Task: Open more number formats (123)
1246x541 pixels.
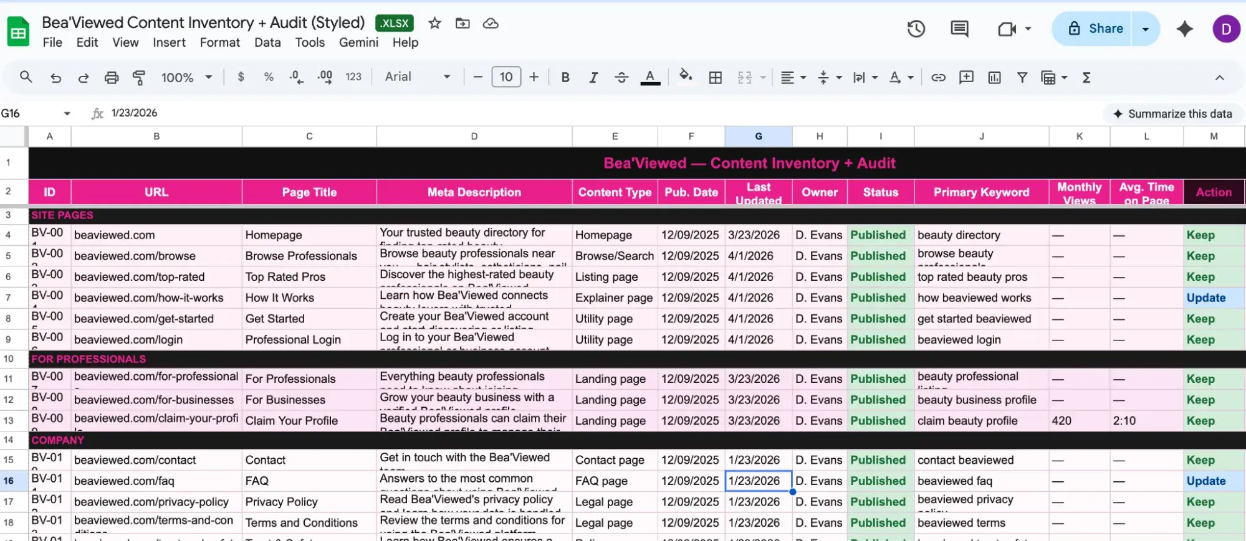Action: (x=353, y=77)
